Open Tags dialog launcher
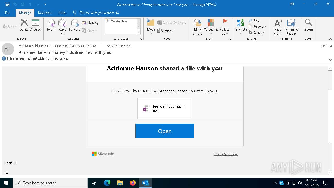 (230, 39)
